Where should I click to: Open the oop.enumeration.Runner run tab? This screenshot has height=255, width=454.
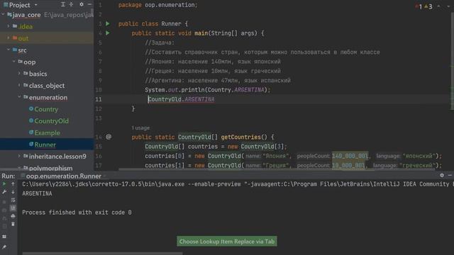click(63, 176)
